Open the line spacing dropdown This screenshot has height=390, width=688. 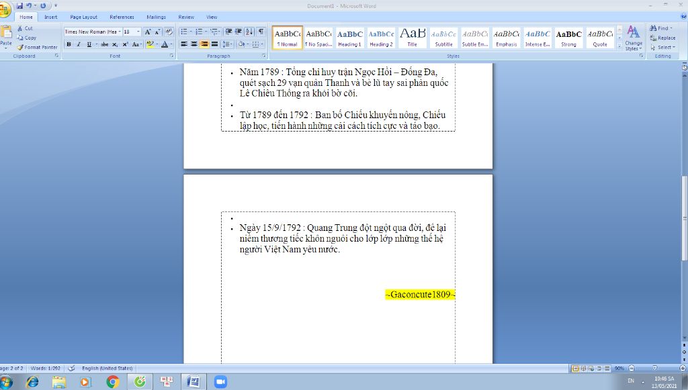[x=227, y=44]
